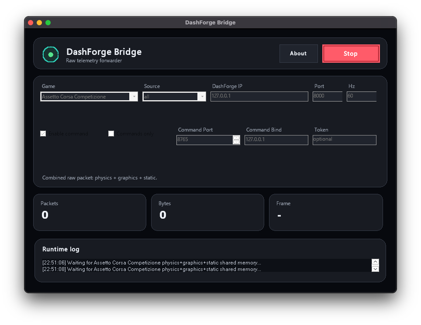Open the About dialog

coord(298,54)
